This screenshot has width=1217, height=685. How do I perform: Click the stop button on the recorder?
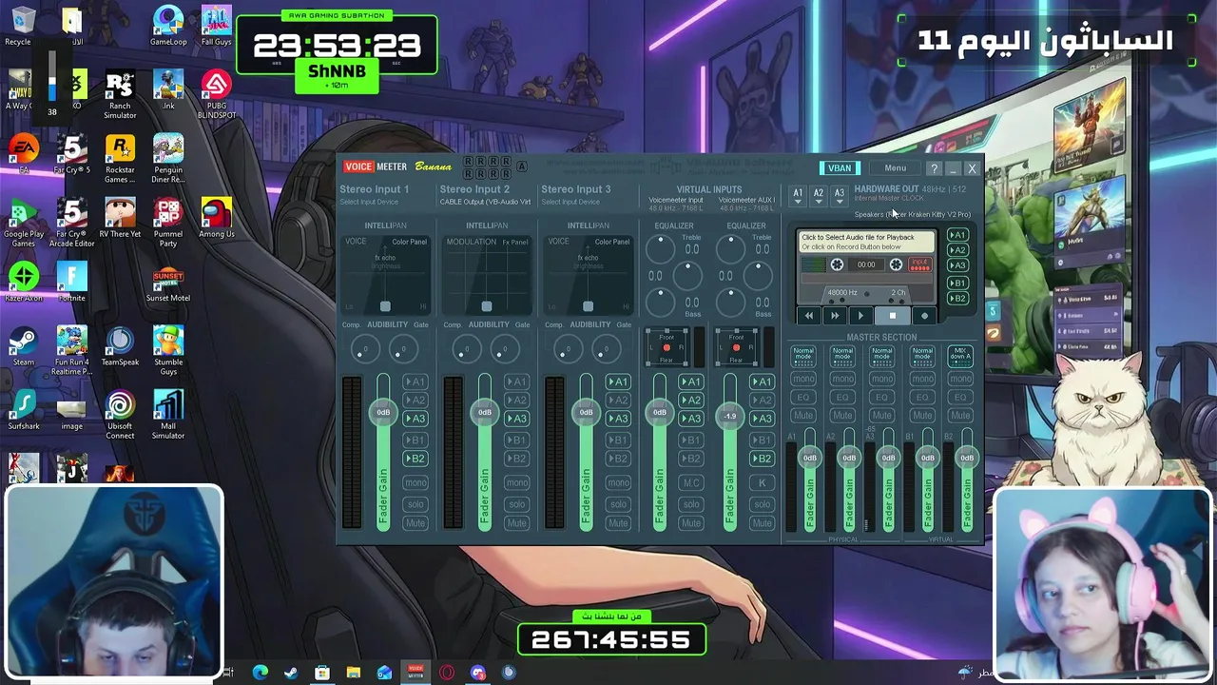pyautogui.click(x=892, y=316)
